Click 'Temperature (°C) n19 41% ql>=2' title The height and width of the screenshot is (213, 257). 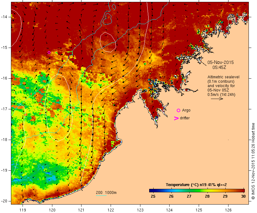point(196,185)
